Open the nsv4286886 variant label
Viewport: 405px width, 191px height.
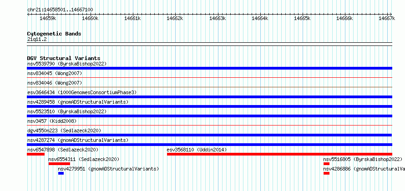click(364, 169)
